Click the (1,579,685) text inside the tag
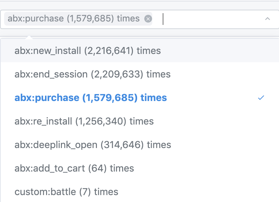The height and width of the screenshot is (202, 279). click(x=91, y=19)
